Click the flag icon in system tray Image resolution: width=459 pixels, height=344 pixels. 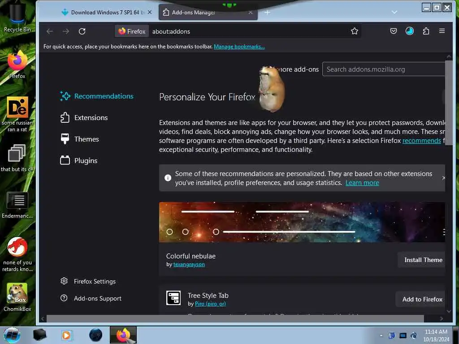pos(392,335)
